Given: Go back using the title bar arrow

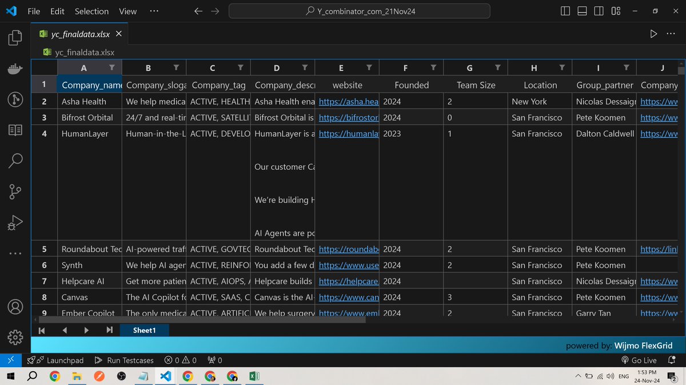Looking at the screenshot, I should tap(198, 11).
